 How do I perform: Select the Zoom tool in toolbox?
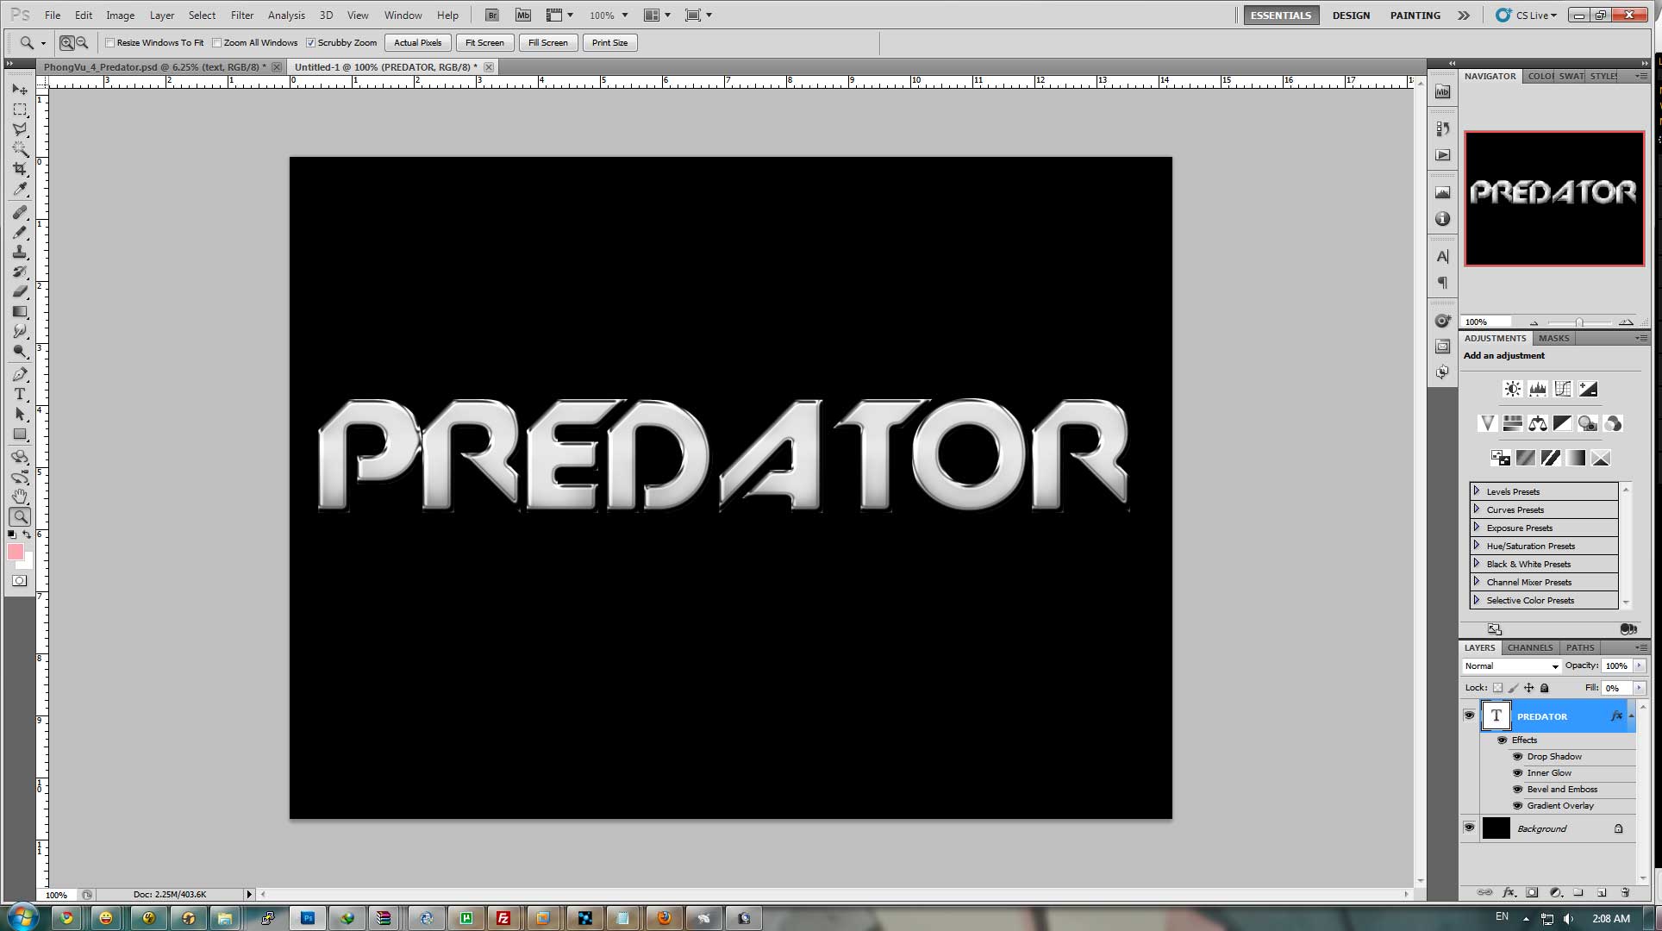point(20,516)
